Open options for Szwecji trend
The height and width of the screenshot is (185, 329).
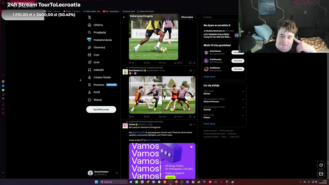click(243, 107)
